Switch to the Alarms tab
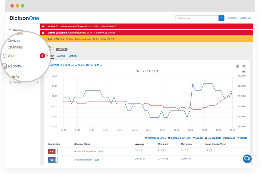The height and width of the screenshot is (174, 261). click(x=61, y=56)
